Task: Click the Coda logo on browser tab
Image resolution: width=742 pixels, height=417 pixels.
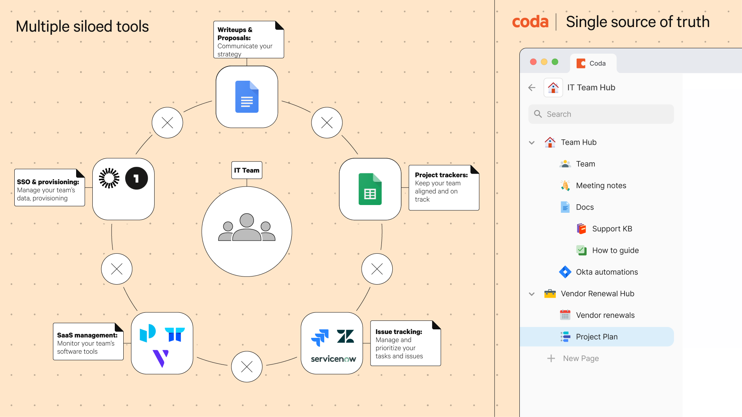Action: [581, 63]
